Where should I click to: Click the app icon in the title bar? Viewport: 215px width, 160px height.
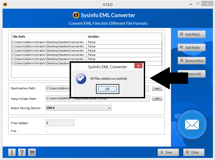click(5, 4)
